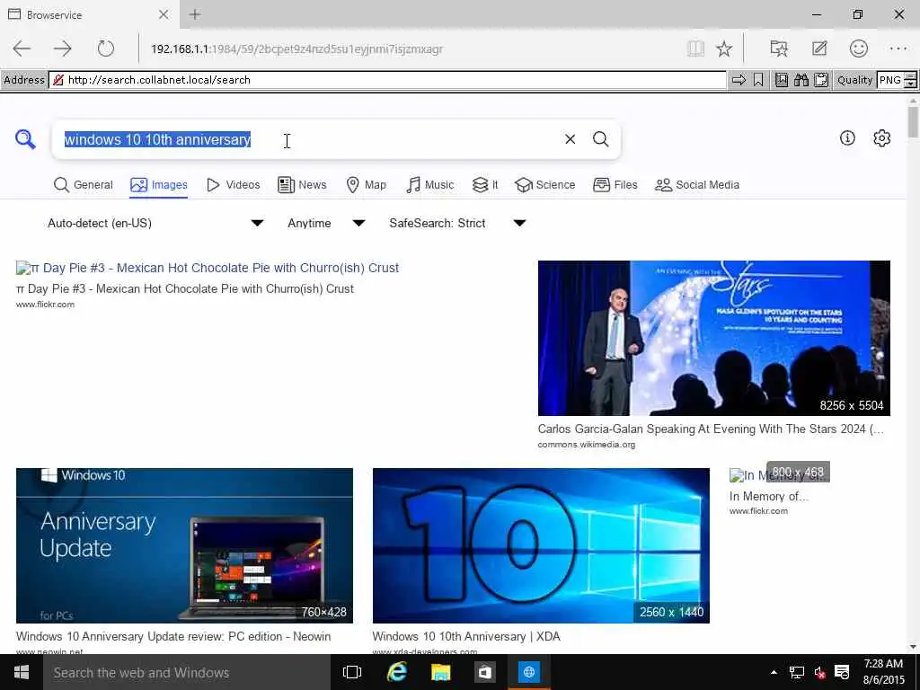Click the search query input field
The width and height of the screenshot is (920, 690).
point(311,139)
